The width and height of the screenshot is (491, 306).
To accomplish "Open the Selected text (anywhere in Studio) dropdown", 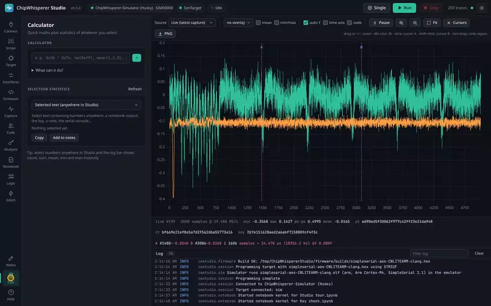I will coord(86,105).
